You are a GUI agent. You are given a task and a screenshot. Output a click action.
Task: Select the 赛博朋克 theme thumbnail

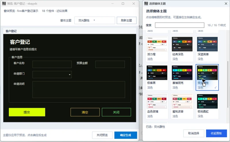[182, 73]
